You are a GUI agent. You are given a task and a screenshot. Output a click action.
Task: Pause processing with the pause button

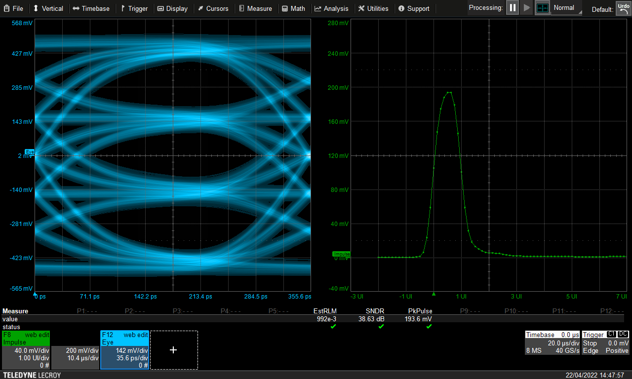(513, 8)
